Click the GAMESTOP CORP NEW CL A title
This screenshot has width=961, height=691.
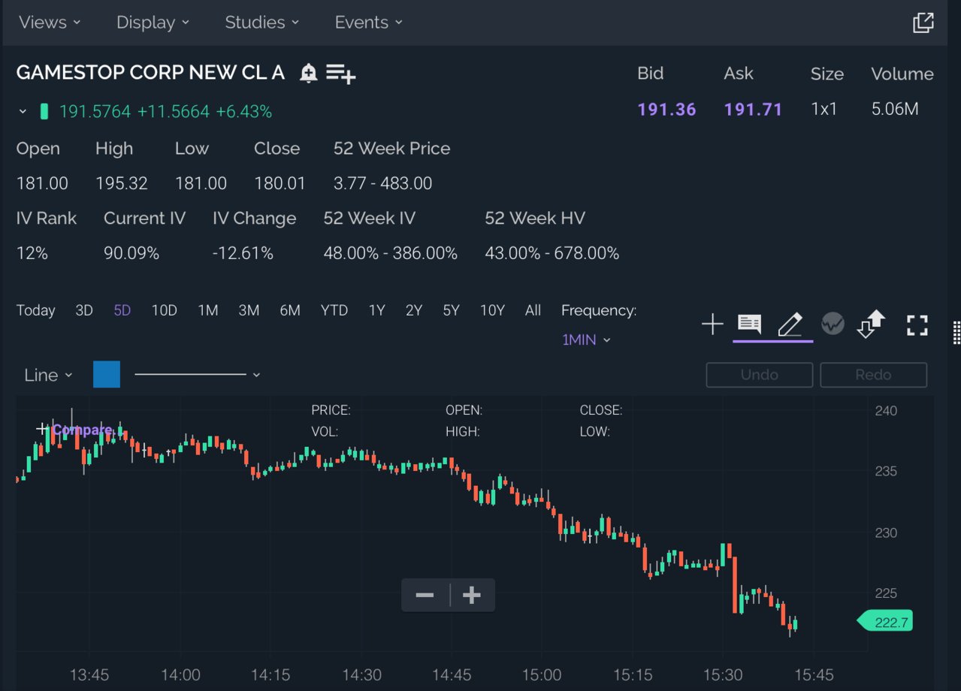[x=150, y=73]
